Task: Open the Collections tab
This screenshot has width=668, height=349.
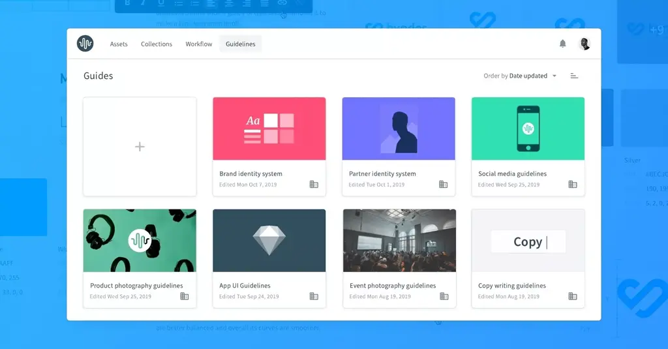Action: click(157, 44)
